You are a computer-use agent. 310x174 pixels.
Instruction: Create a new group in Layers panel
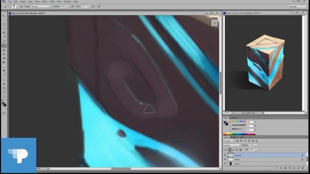[x=294, y=168]
